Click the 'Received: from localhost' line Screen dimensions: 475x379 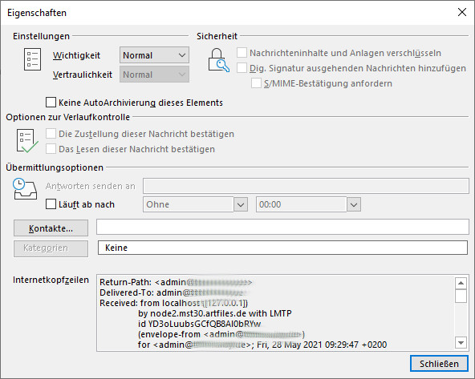(x=174, y=303)
